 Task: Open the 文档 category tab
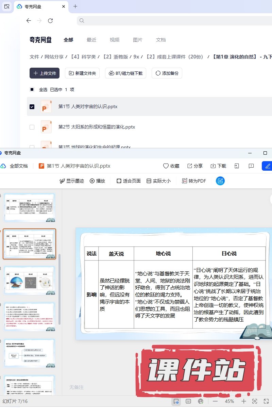click(x=161, y=40)
